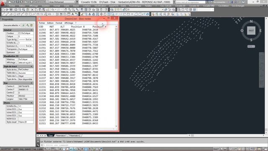Select the Rectangle drawing tool
Viewport: 268px width, 151px height.
(18, 14)
